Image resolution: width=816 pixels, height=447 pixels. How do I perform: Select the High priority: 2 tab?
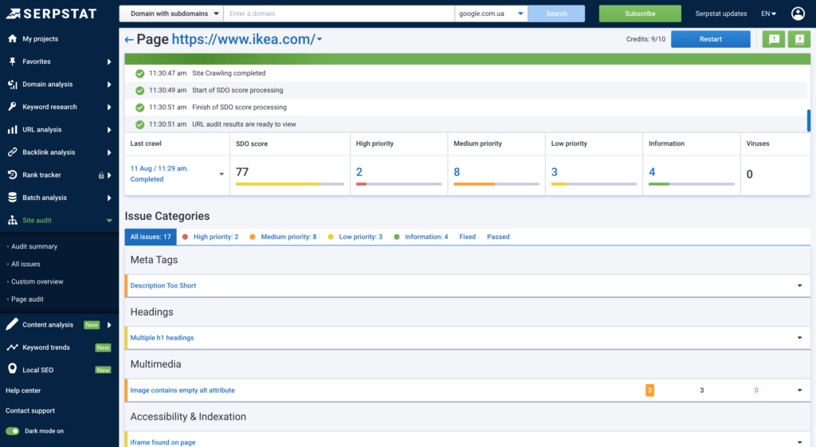[x=210, y=237]
